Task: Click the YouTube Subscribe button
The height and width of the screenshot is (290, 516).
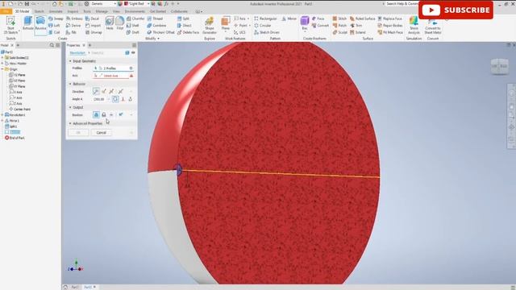Action: pos(456,10)
